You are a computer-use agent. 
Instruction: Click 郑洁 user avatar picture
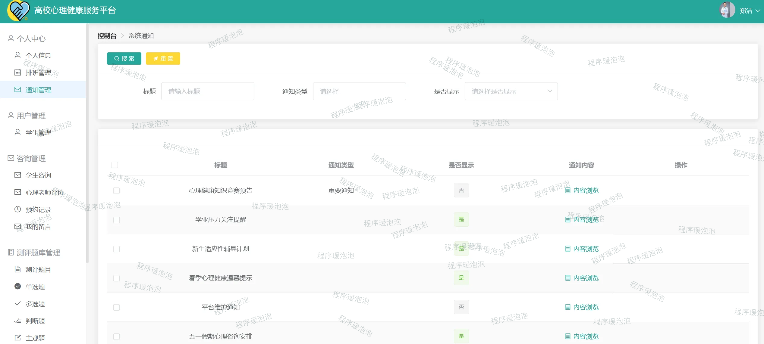[727, 10]
